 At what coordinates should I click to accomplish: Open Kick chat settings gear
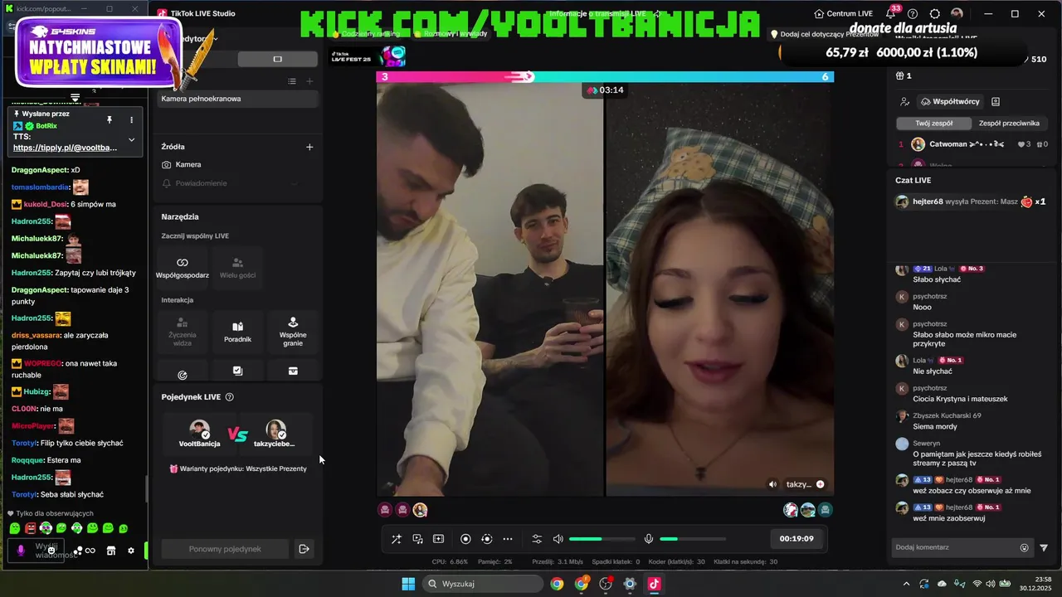tap(130, 551)
